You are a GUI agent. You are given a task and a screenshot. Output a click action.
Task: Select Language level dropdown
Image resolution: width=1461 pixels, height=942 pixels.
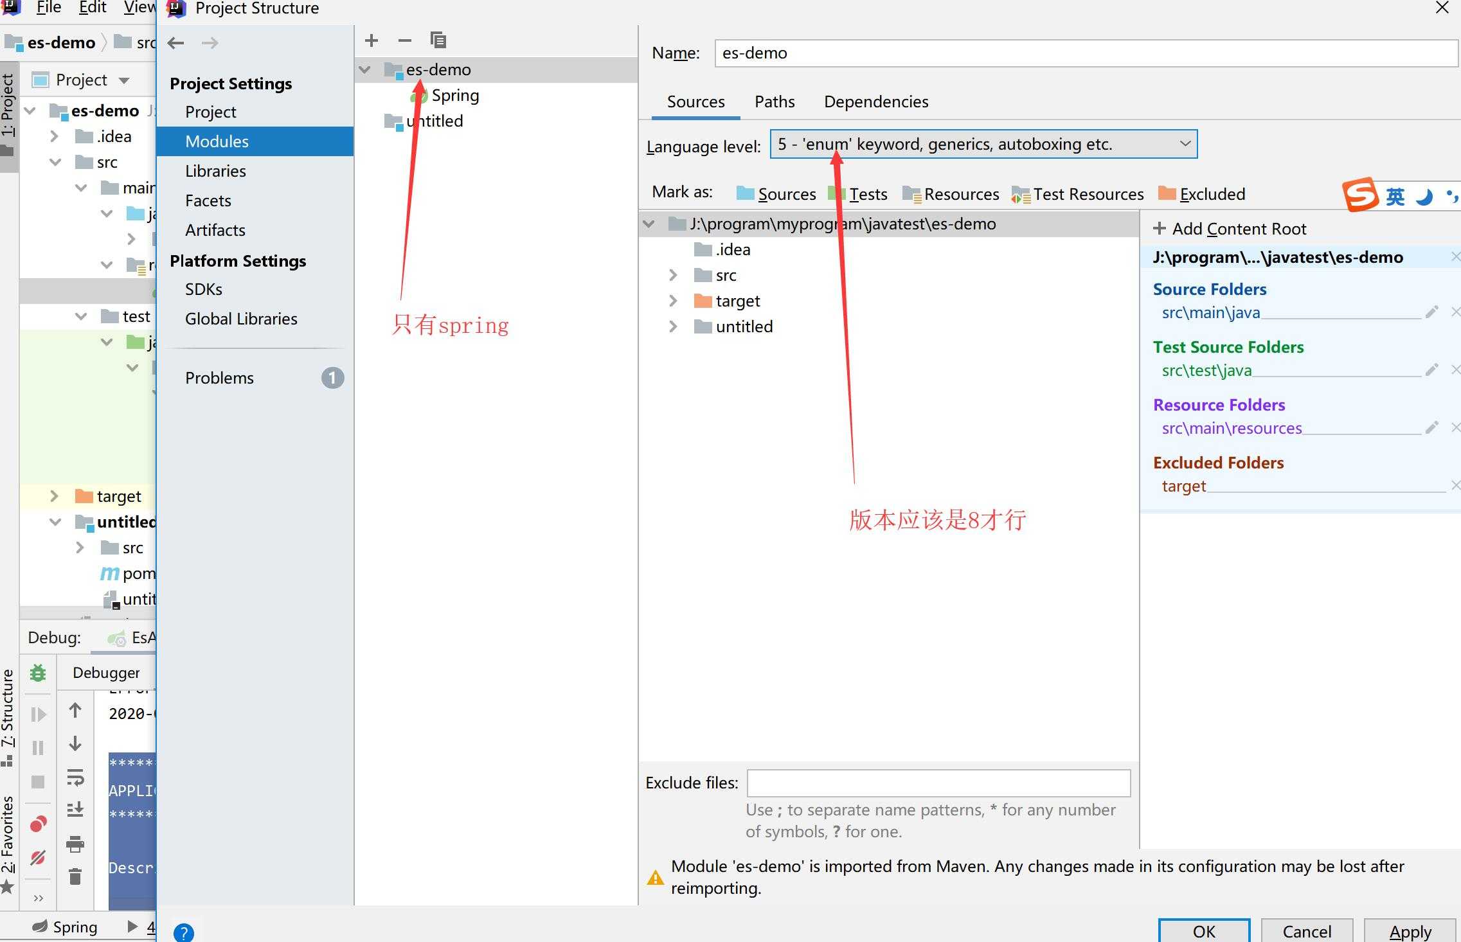tap(980, 144)
